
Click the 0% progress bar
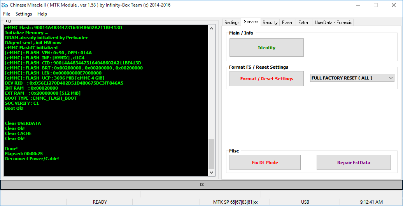(x=201, y=185)
